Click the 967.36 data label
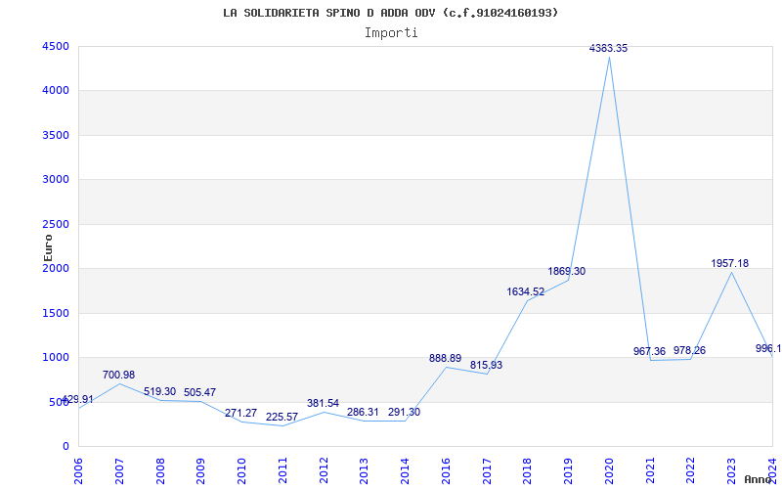Image resolution: width=782 pixels, height=489 pixels. click(x=649, y=351)
